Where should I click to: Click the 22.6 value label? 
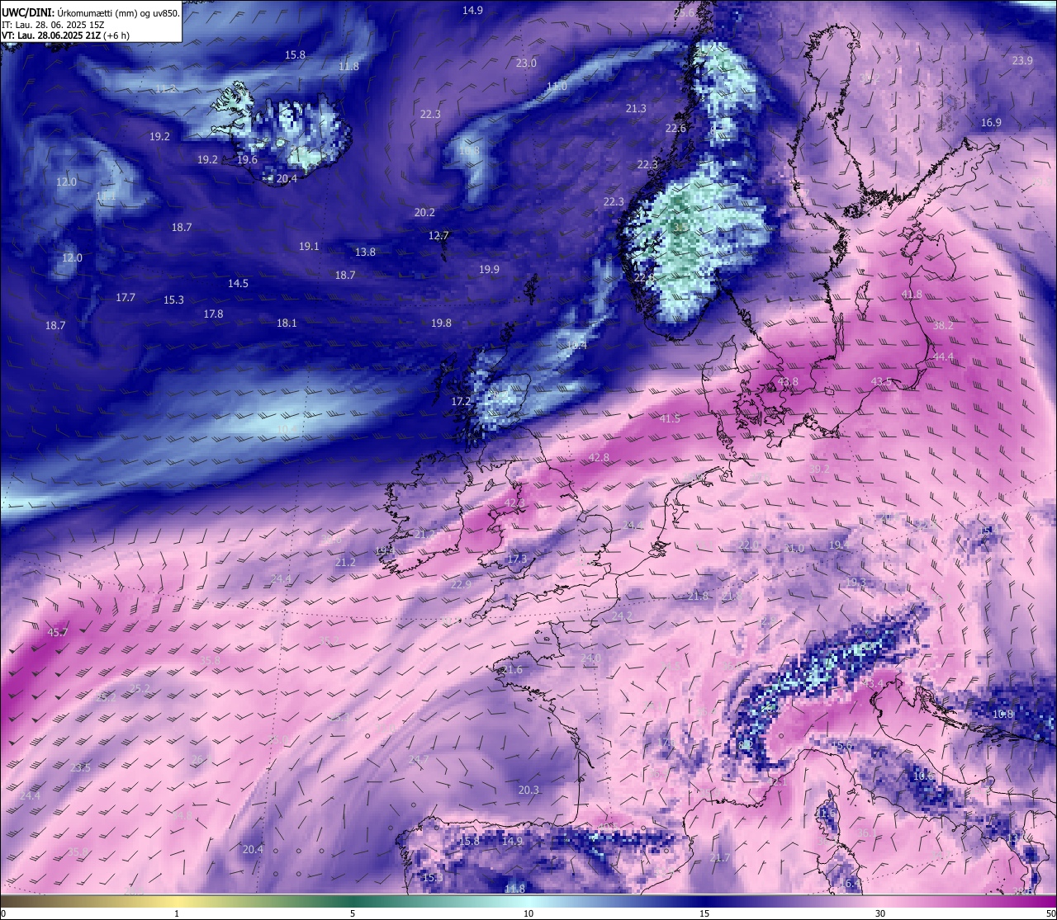[675, 129]
